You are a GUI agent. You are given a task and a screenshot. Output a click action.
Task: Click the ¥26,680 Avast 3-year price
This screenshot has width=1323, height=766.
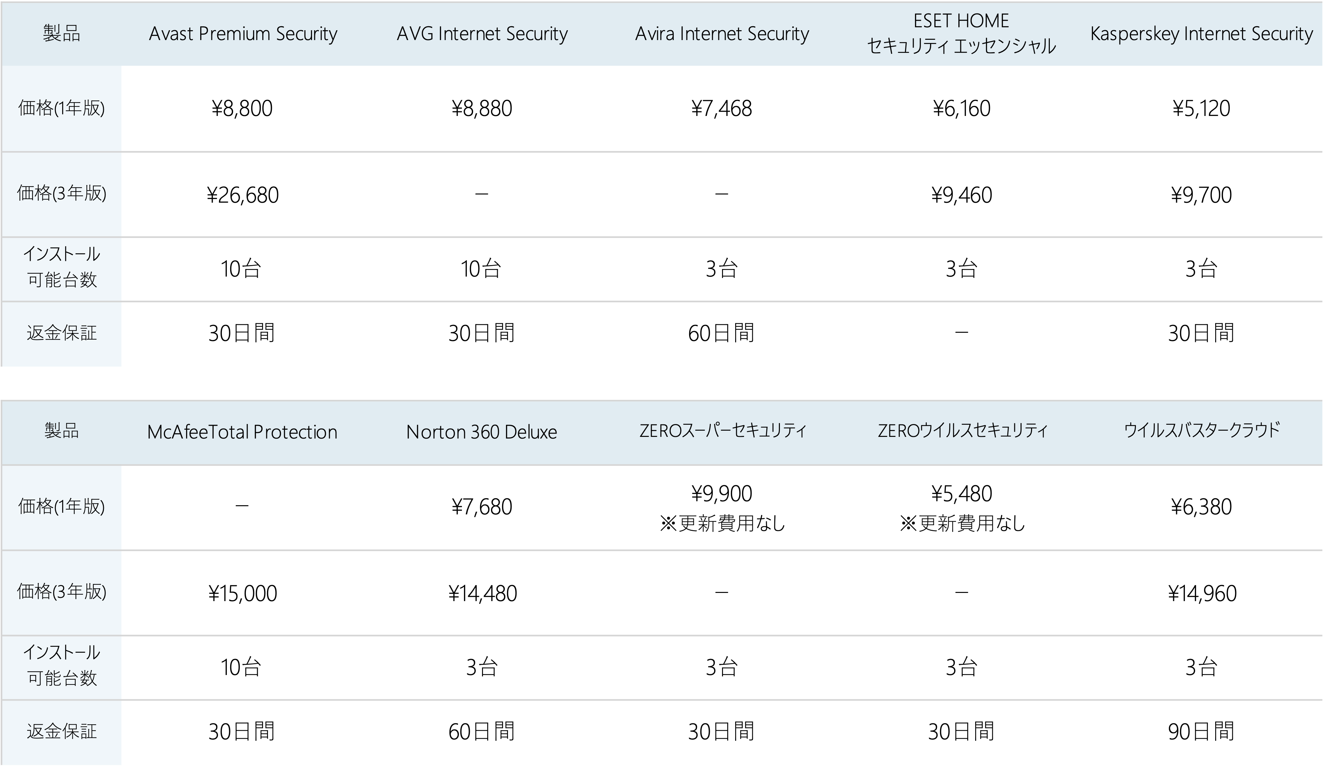click(x=243, y=195)
